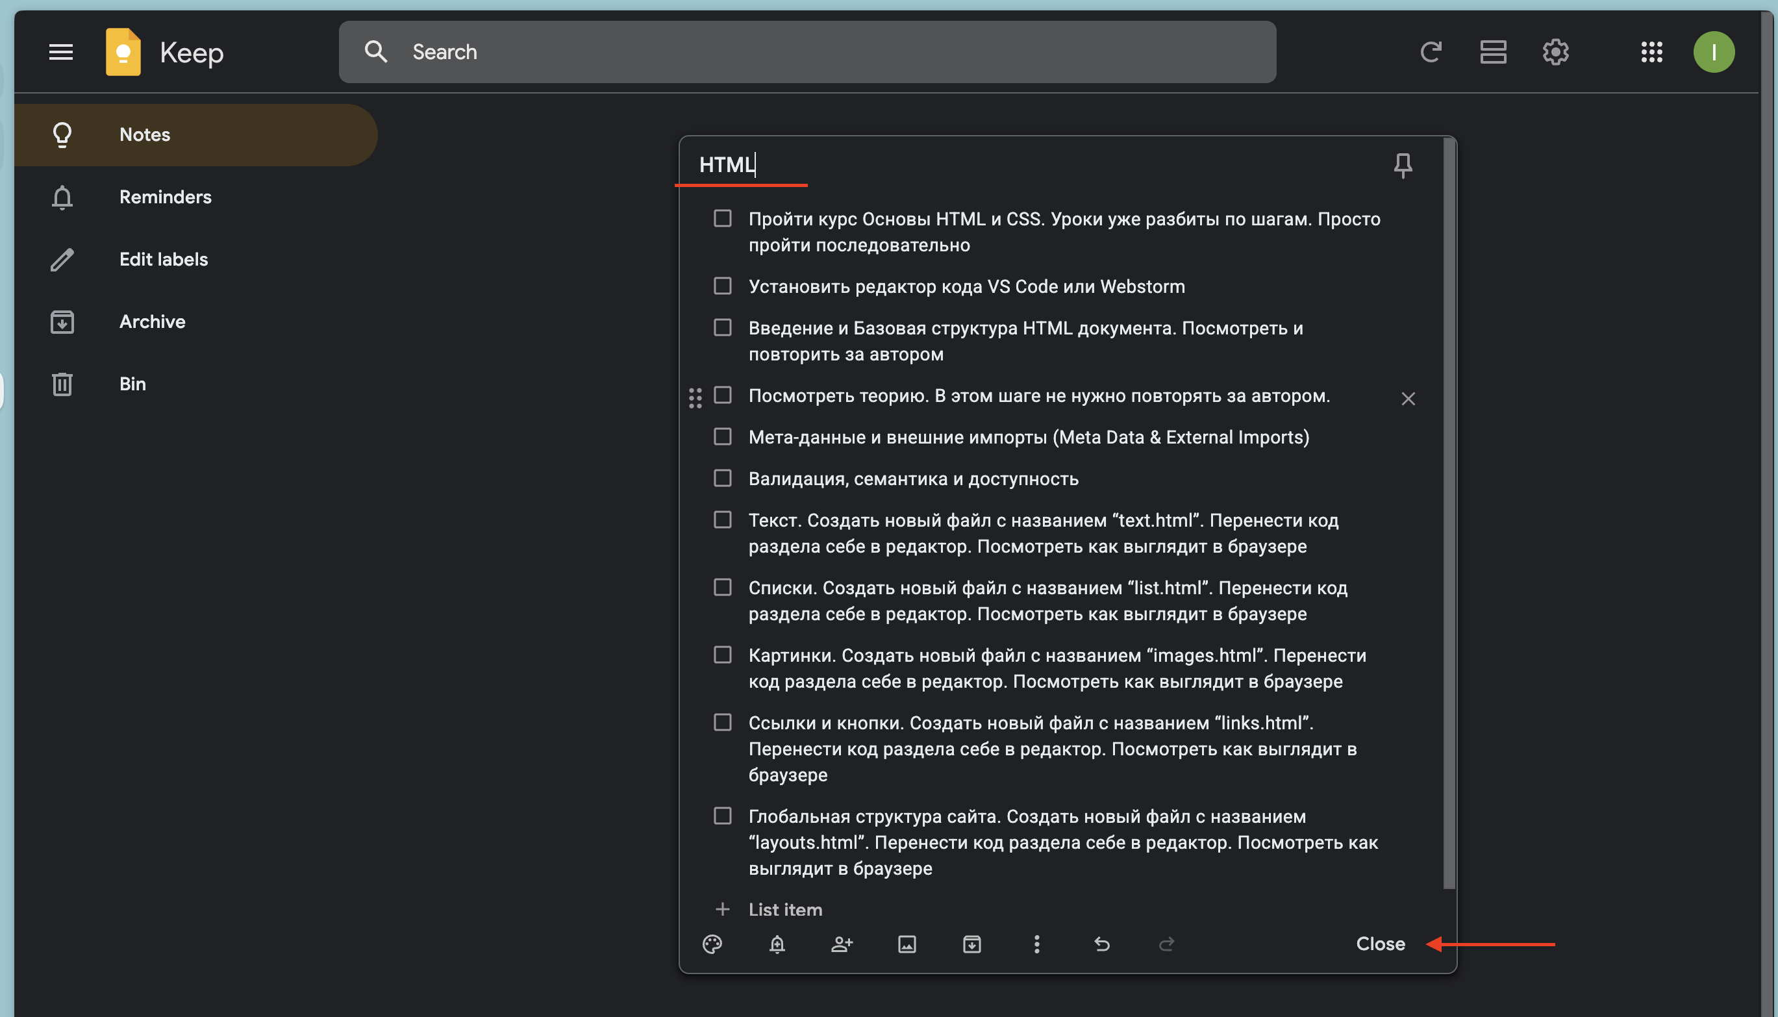This screenshot has height=1017, width=1778.
Task: Open the Notes section in sidebar
Action: tap(195, 135)
